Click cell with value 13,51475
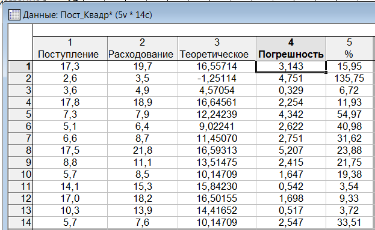The width and height of the screenshot is (375, 230). tap(217, 163)
